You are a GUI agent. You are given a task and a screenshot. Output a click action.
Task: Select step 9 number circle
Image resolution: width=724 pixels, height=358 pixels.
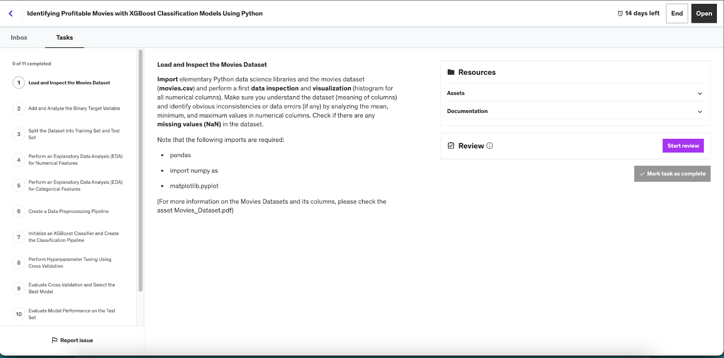tap(19, 288)
